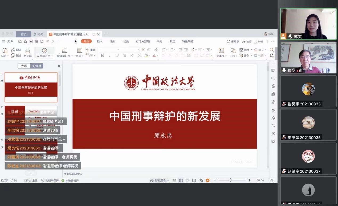Click the Cut (剪切) scissors icon

pyautogui.click(x=13, y=50)
